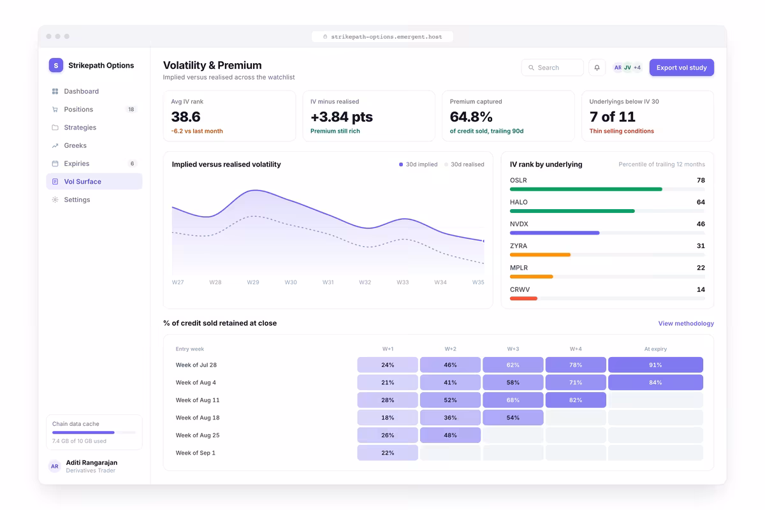Click the 7.4 GB of 10 GB used text
The image size is (765, 510).
pyautogui.click(x=79, y=441)
